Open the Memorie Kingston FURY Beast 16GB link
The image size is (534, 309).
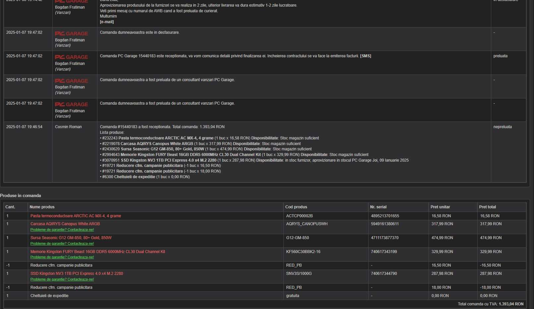pos(98,252)
